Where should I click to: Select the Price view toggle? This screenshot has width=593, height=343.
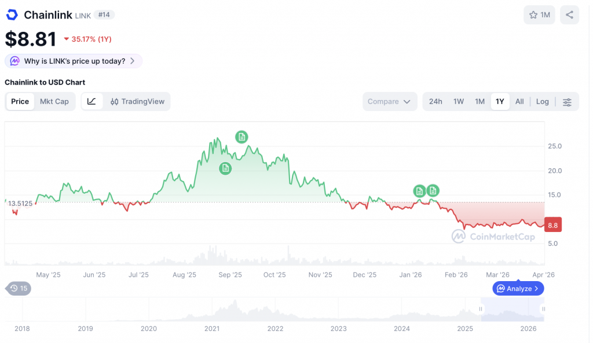pyautogui.click(x=20, y=101)
